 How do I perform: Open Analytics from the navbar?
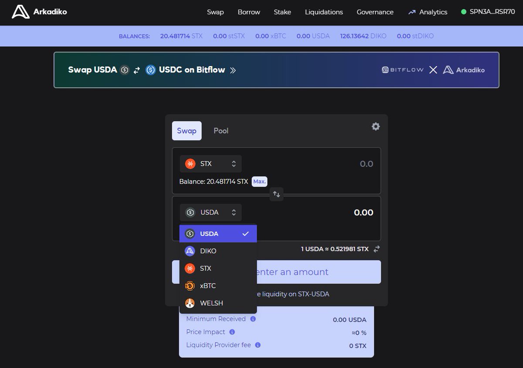(x=428, y=12)
